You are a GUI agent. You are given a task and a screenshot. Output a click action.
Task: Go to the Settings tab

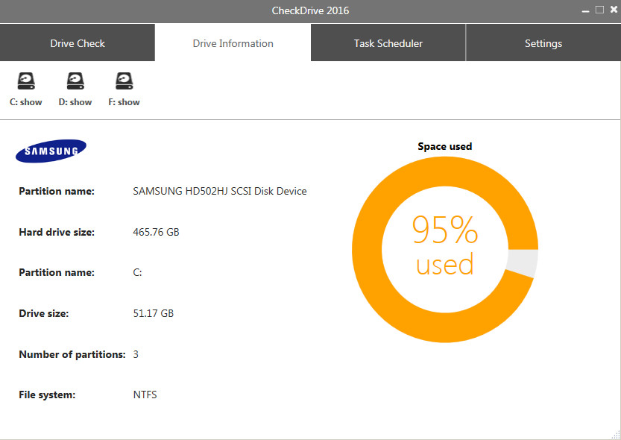point(543,43)
